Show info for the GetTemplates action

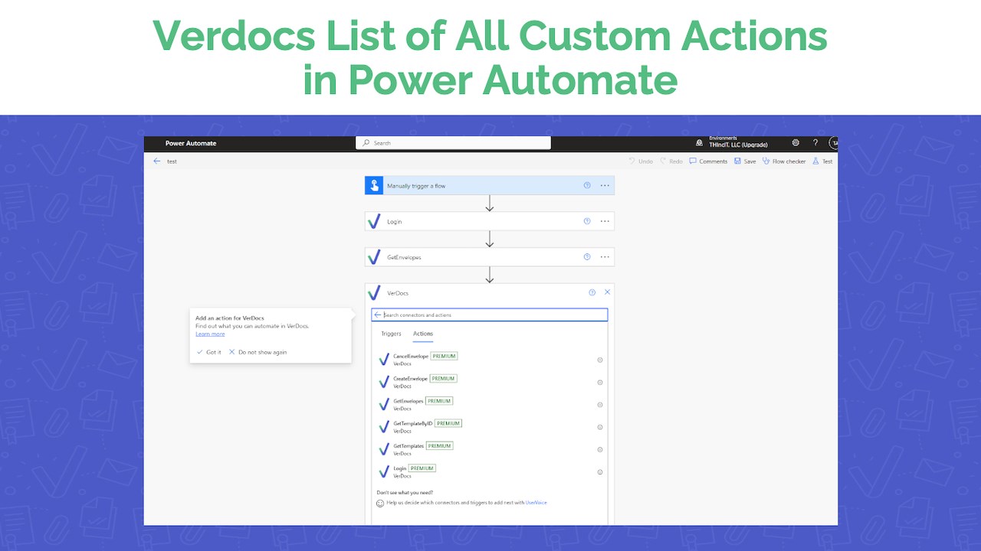600,449
